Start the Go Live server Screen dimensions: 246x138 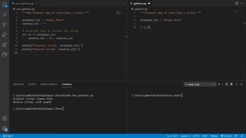[x=226, y=136]
